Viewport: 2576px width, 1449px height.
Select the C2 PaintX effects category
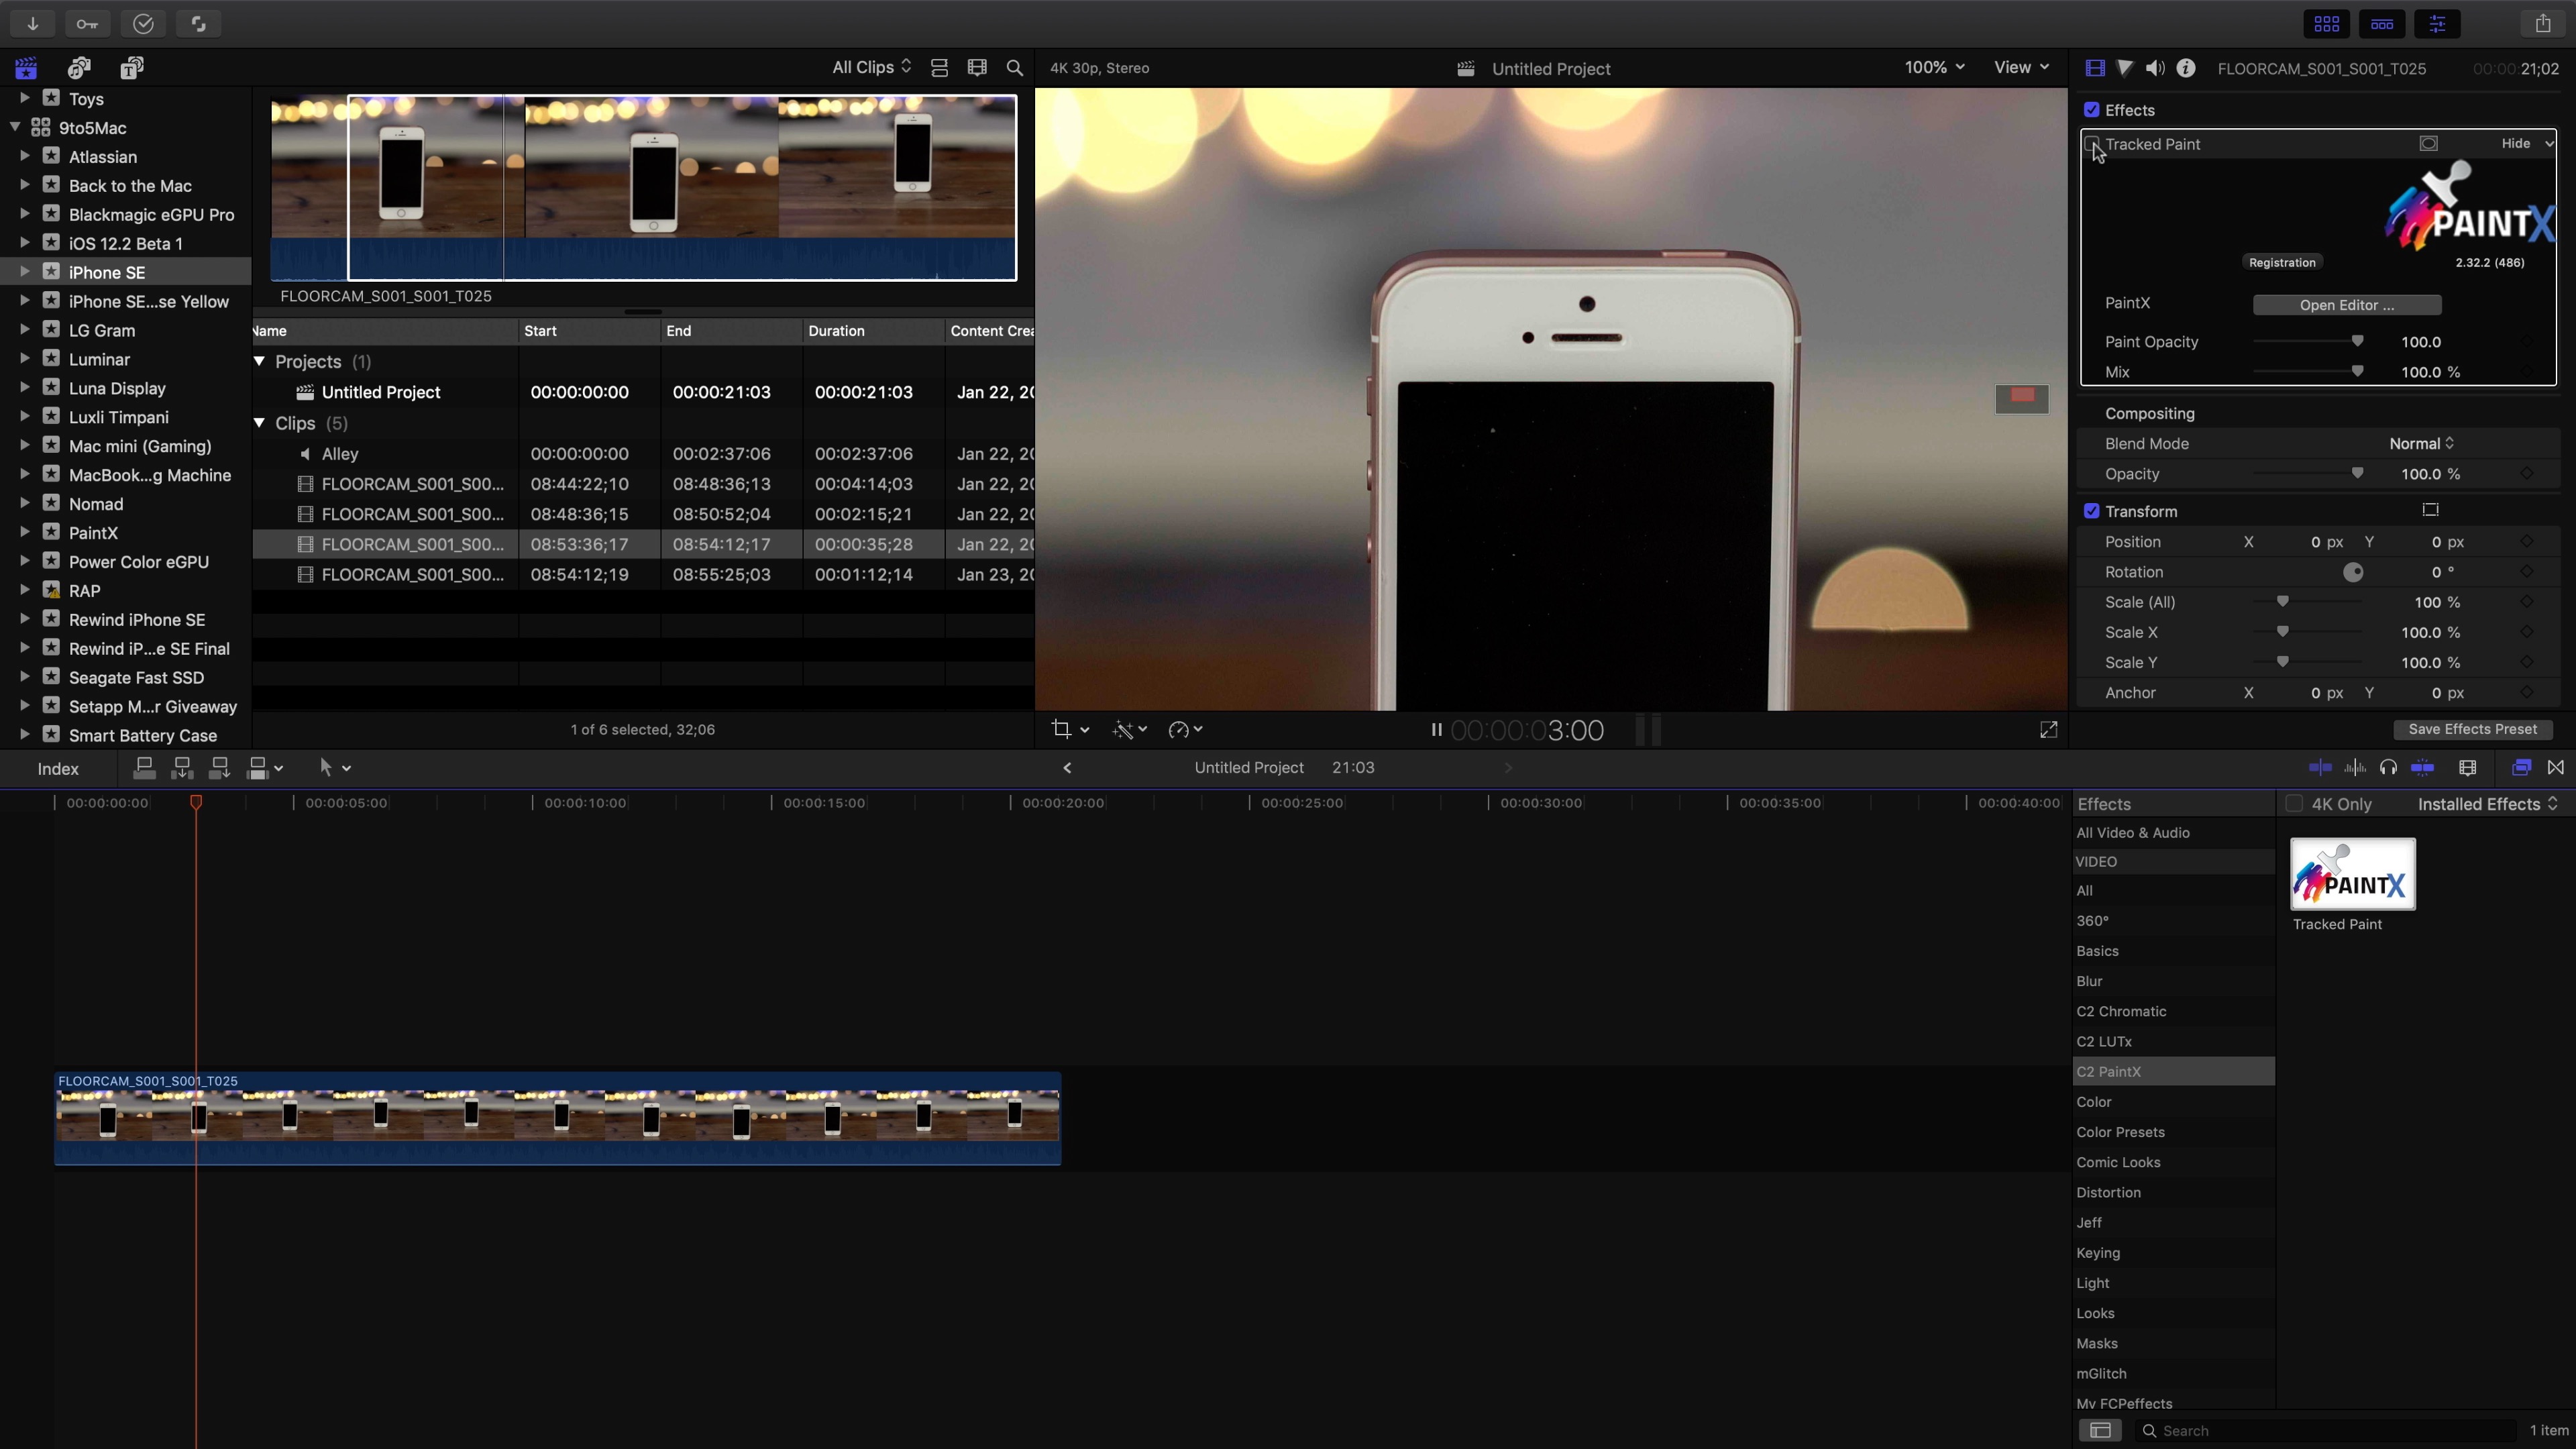coord(2109,1072)
